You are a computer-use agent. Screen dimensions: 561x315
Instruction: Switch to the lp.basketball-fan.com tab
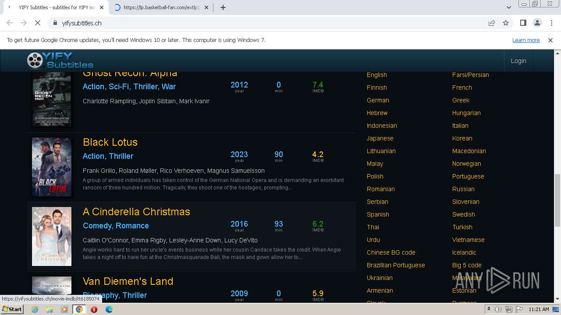click(161, 7)
